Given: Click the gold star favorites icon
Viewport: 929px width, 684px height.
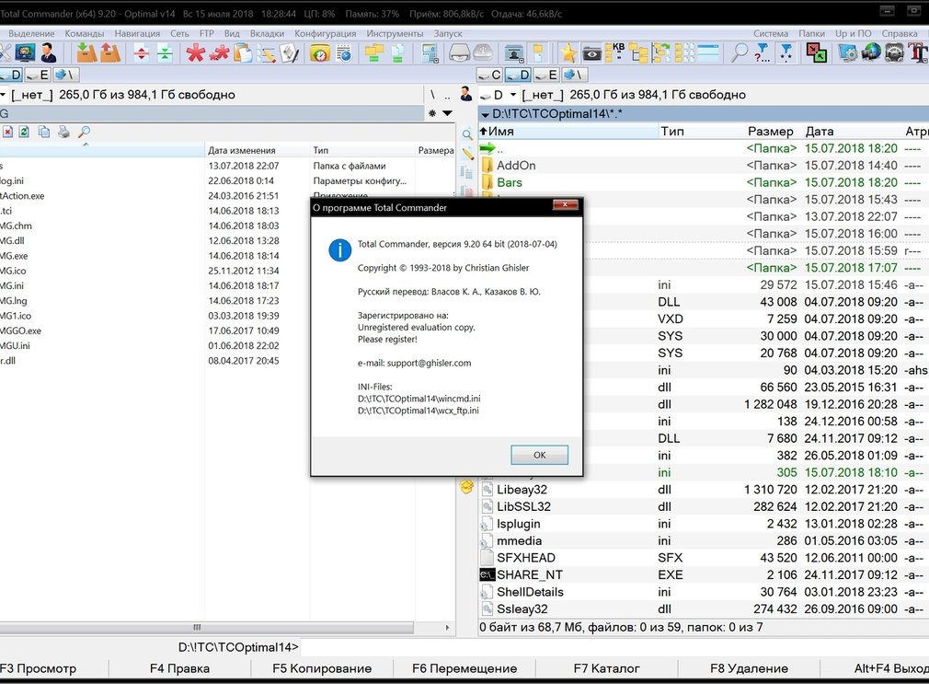Looking at the screenshot, I should (568, 53).
